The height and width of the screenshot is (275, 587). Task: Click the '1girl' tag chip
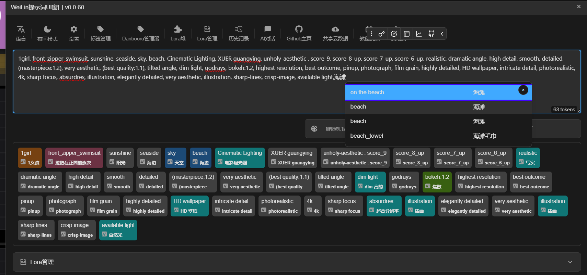point(30,158)
